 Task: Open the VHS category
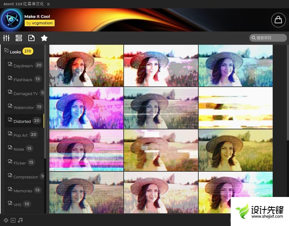tap(17, 204)
